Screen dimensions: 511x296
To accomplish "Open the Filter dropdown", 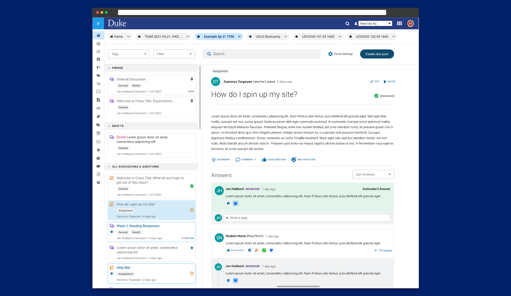I will point(174,54).
